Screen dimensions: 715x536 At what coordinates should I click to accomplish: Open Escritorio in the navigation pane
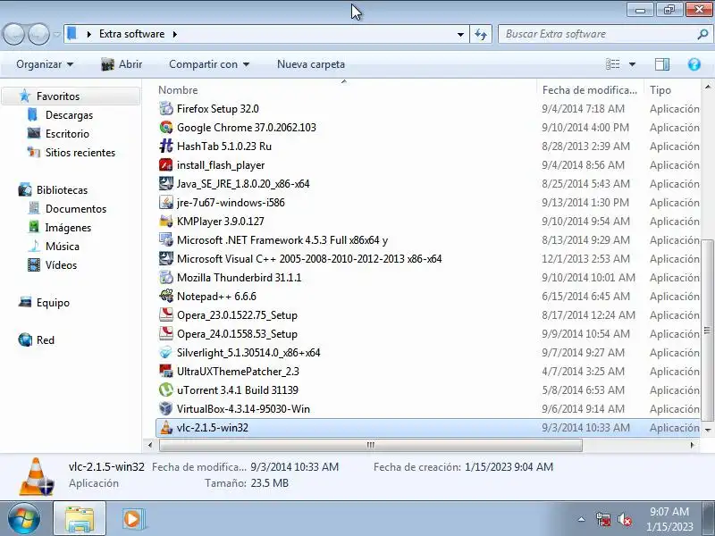tap(68, 133)
